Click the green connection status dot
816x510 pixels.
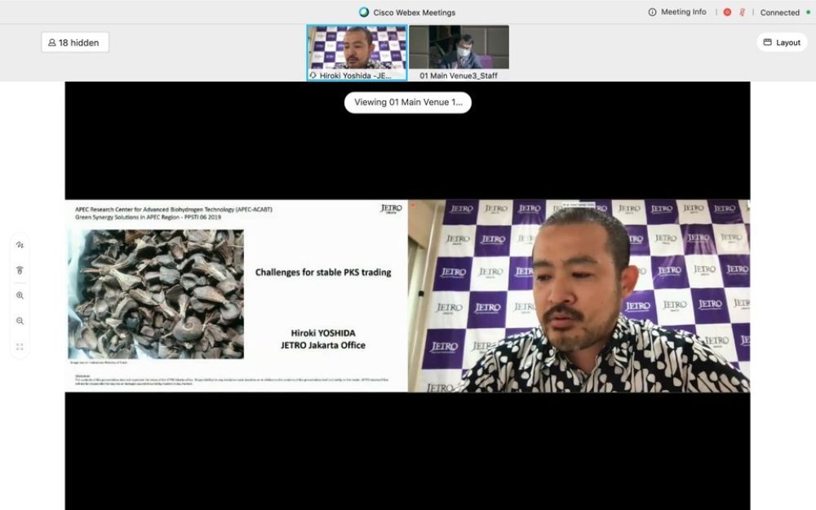(x=808, y=12)
